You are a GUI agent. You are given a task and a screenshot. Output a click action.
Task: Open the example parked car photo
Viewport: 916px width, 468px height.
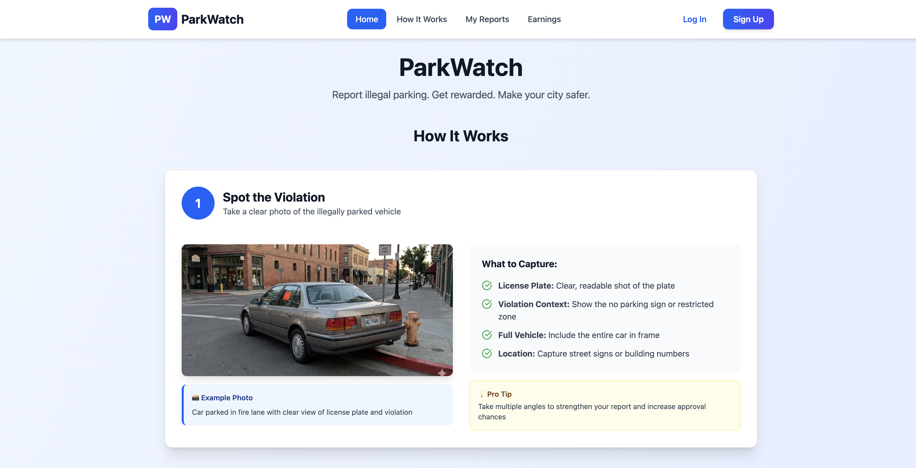click(x=317, y=310)
